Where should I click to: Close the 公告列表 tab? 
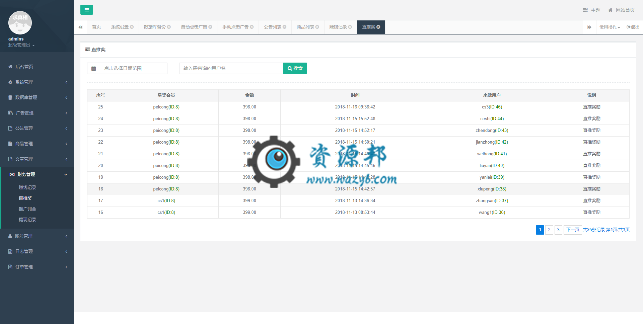pos(285,27)
